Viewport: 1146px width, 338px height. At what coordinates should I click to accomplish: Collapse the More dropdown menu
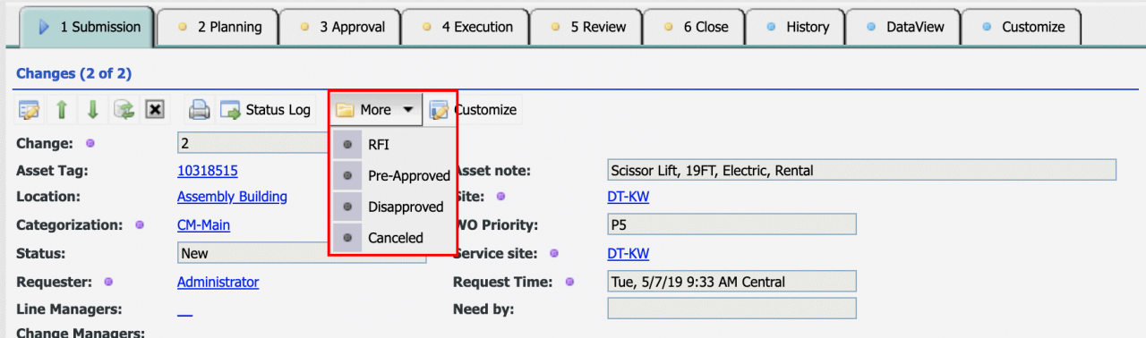coord(376,110)
